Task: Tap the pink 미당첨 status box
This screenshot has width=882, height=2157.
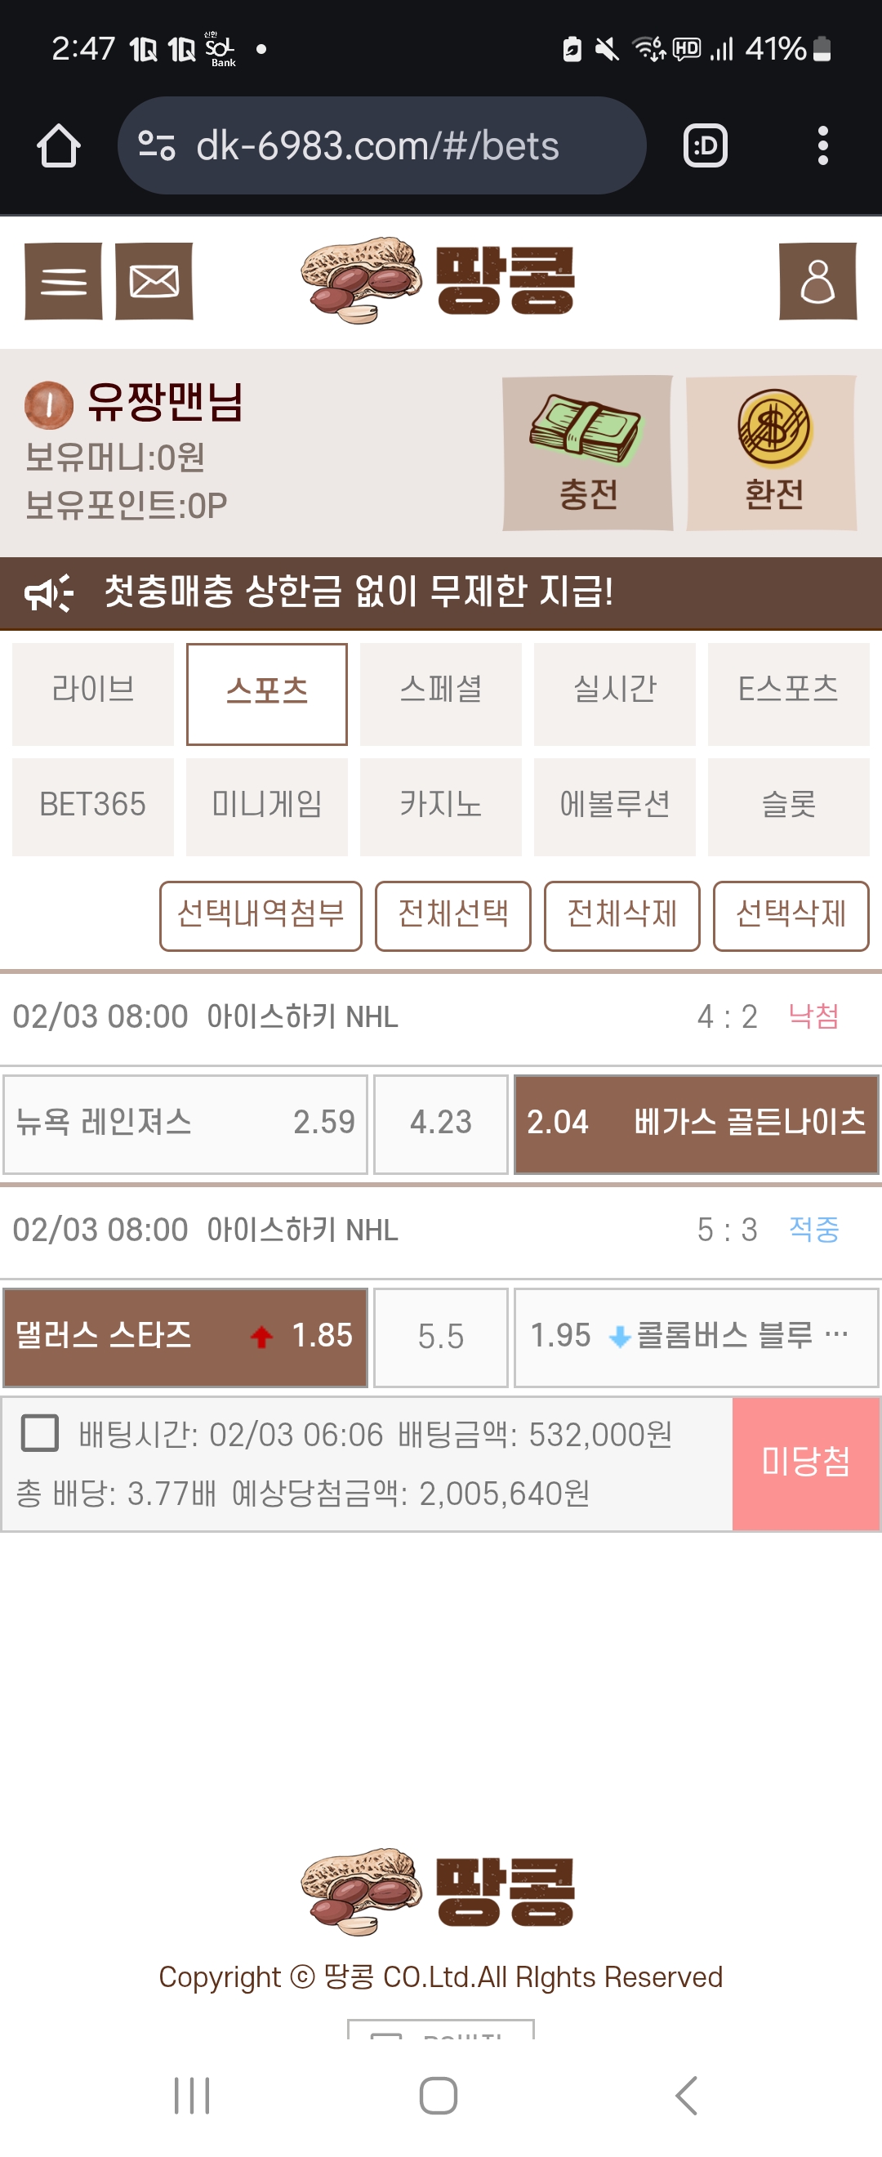Action: [805, 1463]
